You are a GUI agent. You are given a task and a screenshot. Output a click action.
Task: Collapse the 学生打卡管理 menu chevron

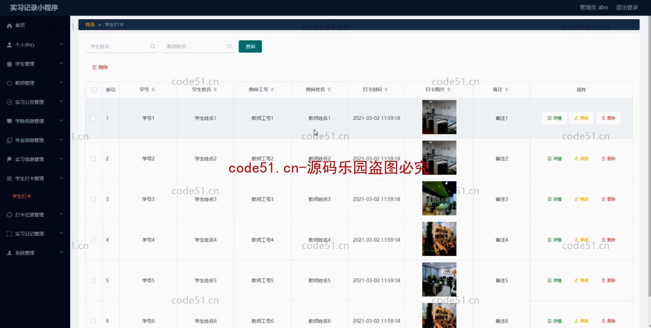(61, 178)
